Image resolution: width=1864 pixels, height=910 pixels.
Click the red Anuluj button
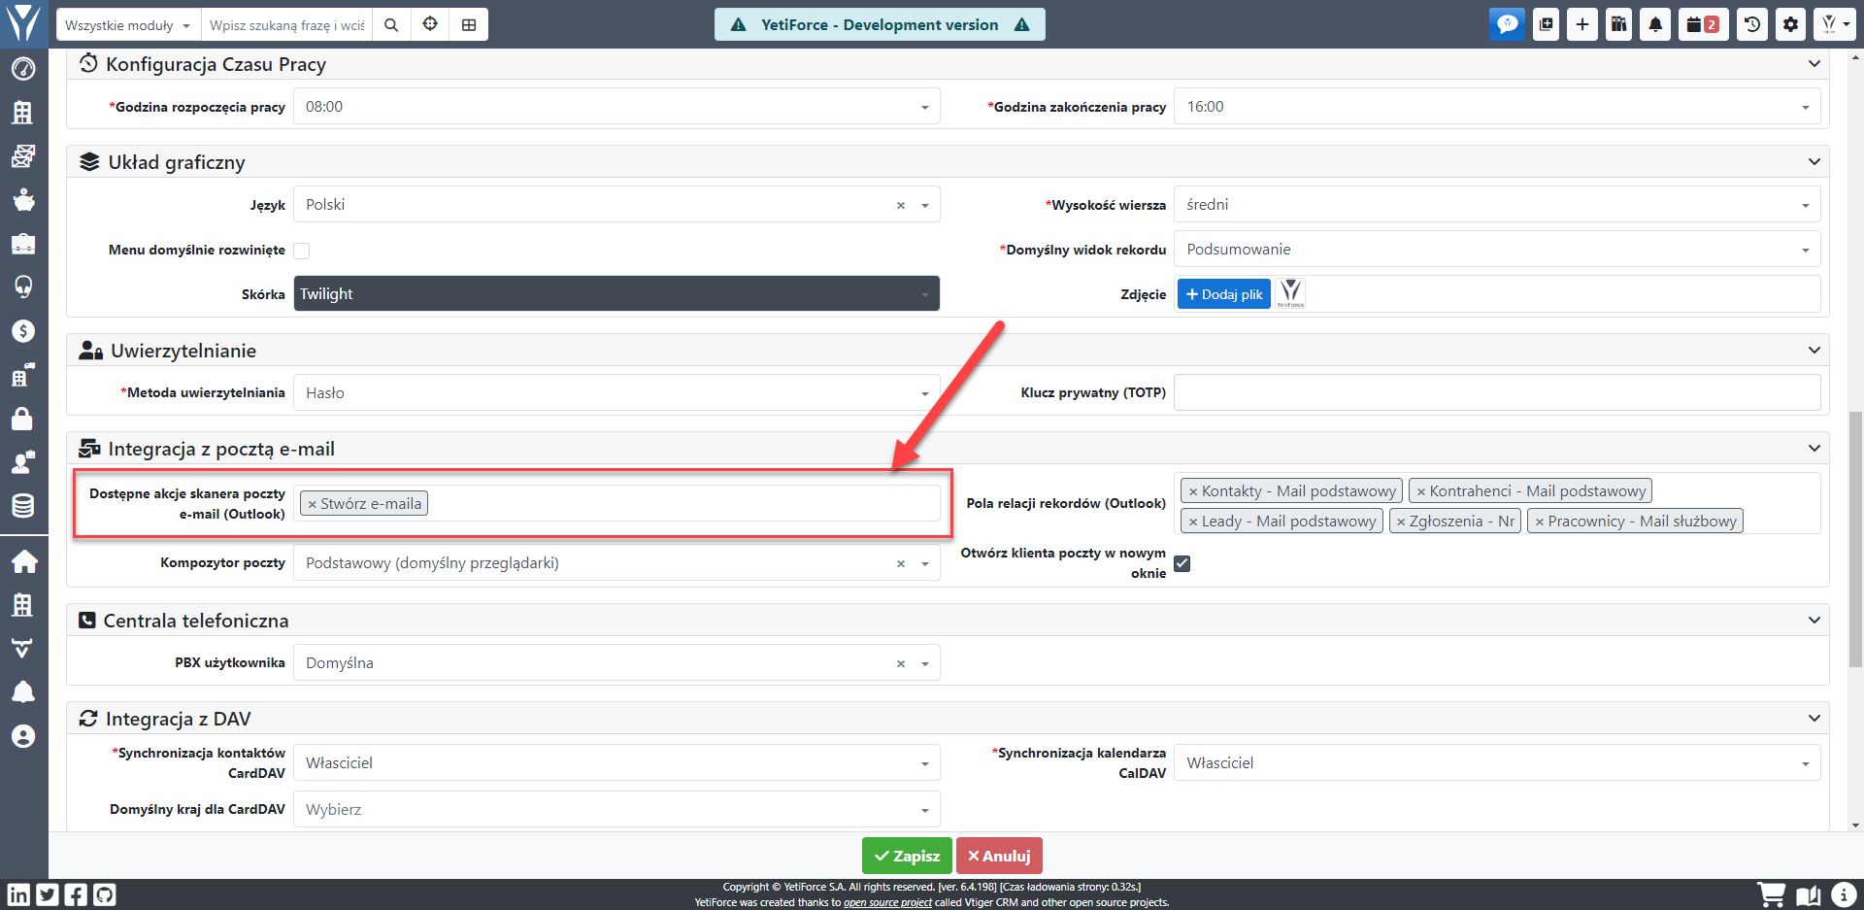[x=999, y=856]
